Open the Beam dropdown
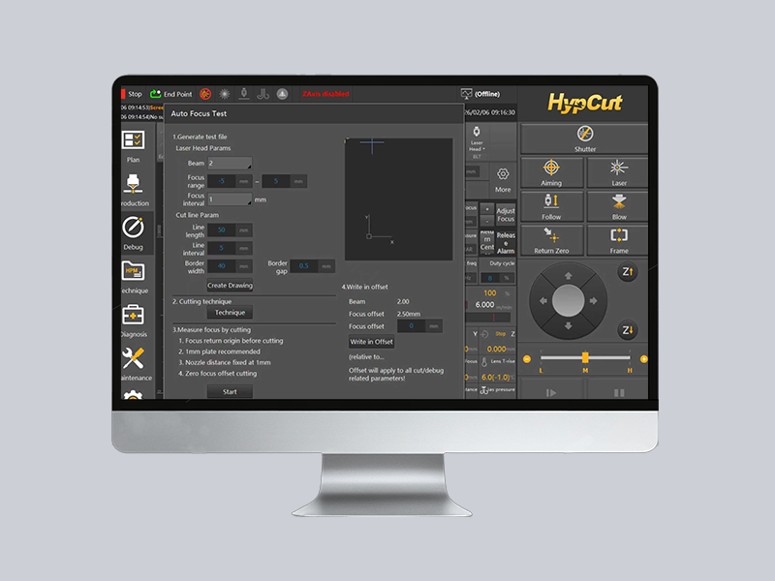Viewport: 775px width, 581px height. point(230,164)
